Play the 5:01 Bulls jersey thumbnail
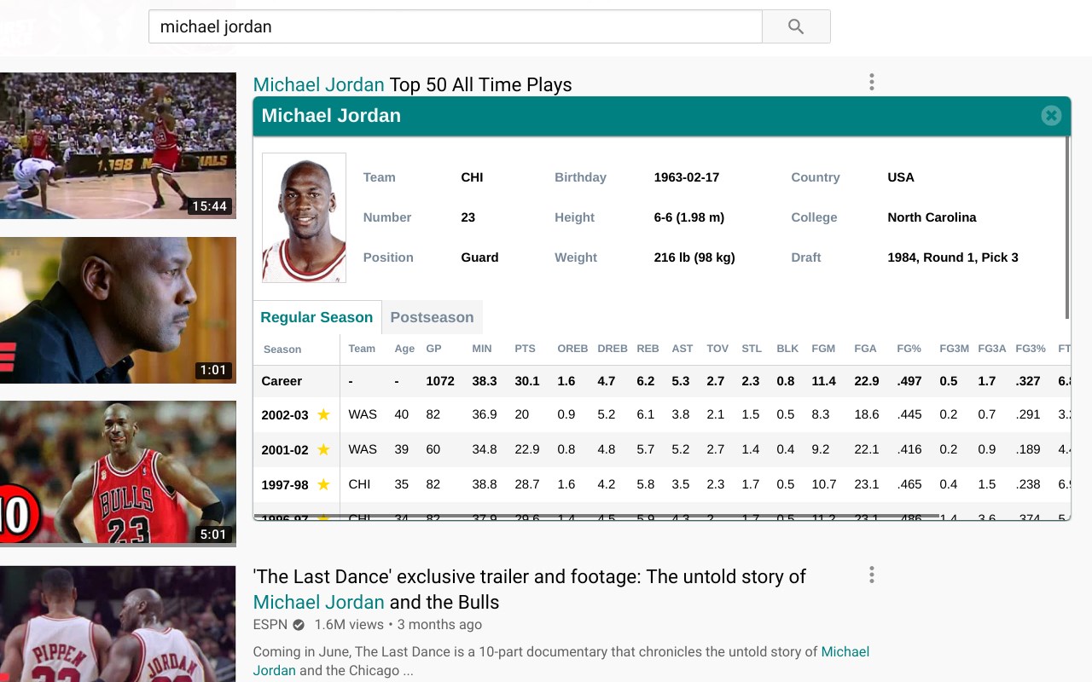This screenshot has width=1092, height=682. point(118,474)
